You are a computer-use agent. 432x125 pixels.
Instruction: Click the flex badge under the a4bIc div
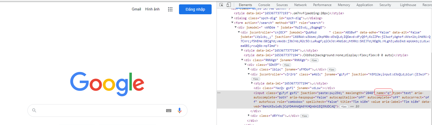[x=255, y=79]
